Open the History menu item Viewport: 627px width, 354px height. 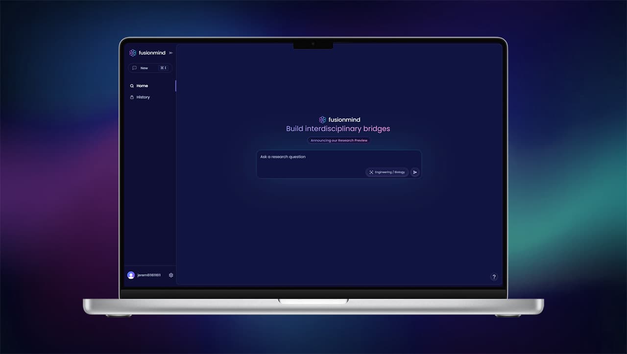143,97
